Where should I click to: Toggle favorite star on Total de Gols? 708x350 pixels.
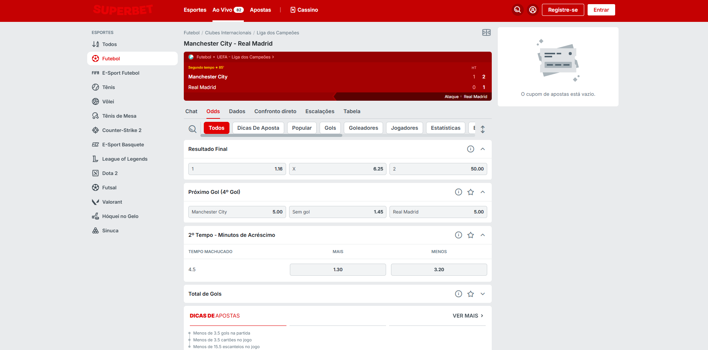click(x=470, y=294)
